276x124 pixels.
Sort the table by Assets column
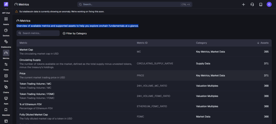pyautogui.click(x=263, y=43)
